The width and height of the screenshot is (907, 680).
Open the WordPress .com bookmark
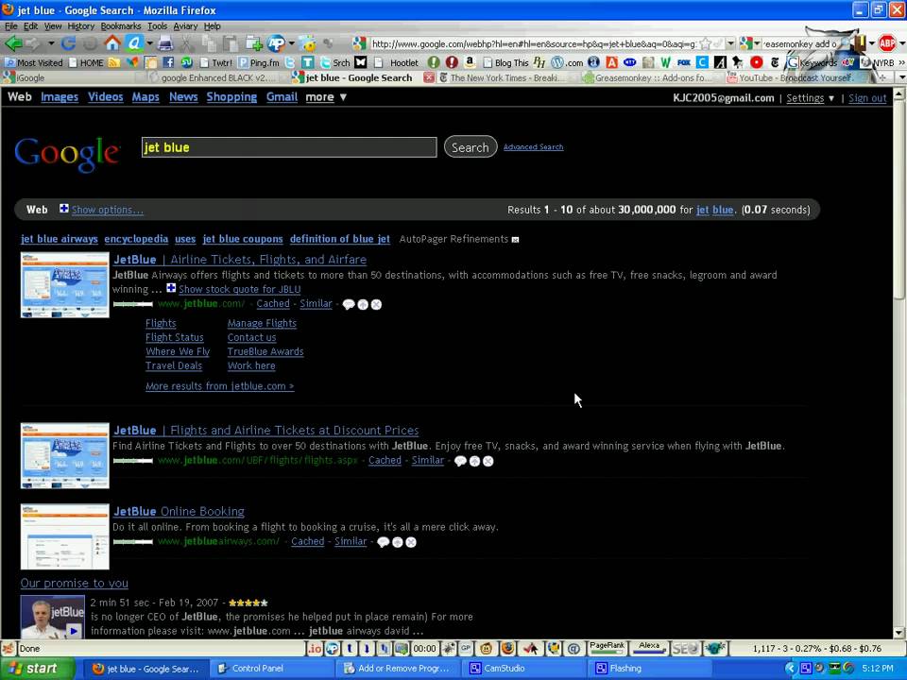(567, 62)
